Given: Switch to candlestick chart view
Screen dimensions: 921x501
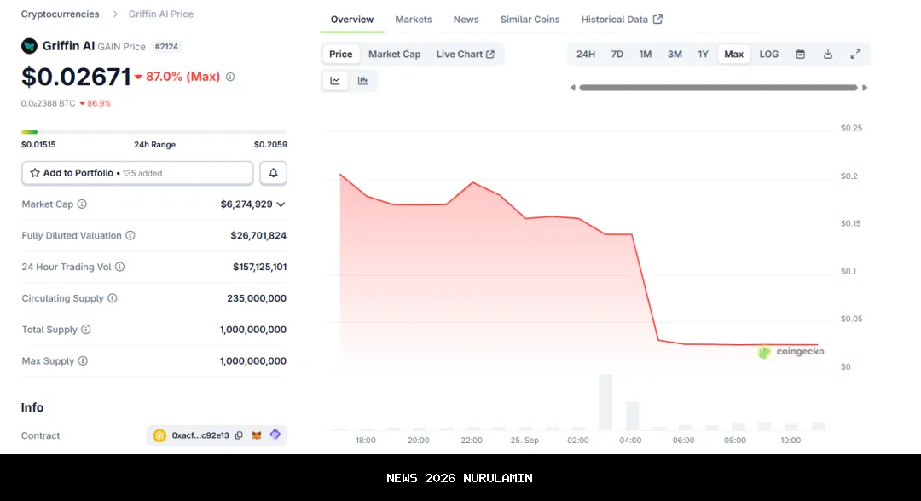Looking at the screenshot, I should click(x=362, y=81).
